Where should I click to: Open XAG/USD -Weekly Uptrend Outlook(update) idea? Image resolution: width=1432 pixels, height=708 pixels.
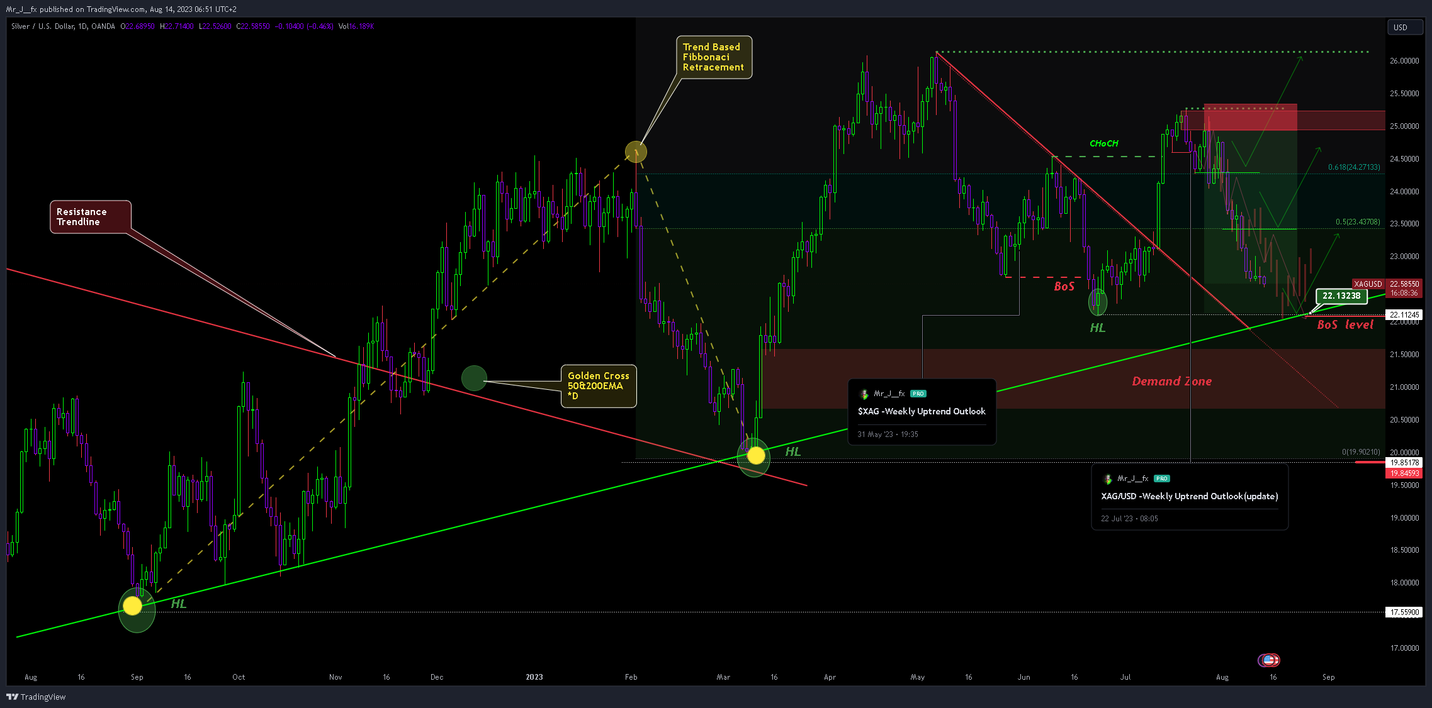click(x=1189, y=496)
